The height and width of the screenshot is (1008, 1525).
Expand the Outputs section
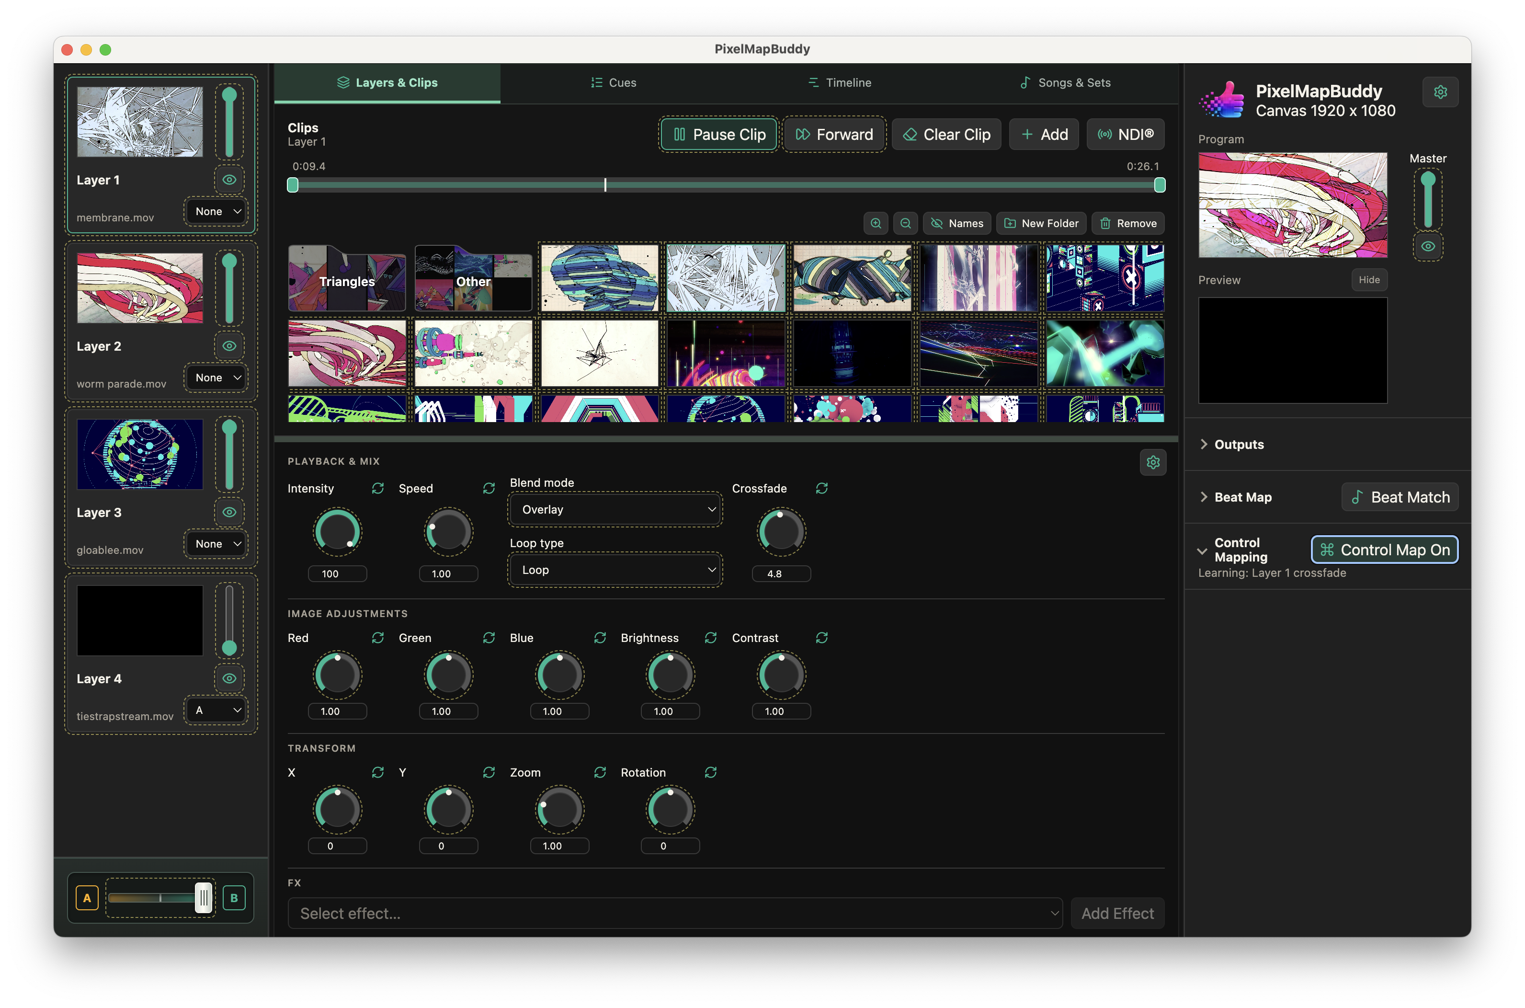tap(1231, 444)
